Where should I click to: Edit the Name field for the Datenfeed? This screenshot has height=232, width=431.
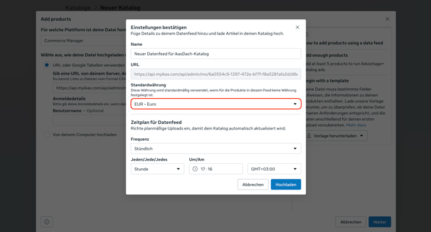[215, 54]
